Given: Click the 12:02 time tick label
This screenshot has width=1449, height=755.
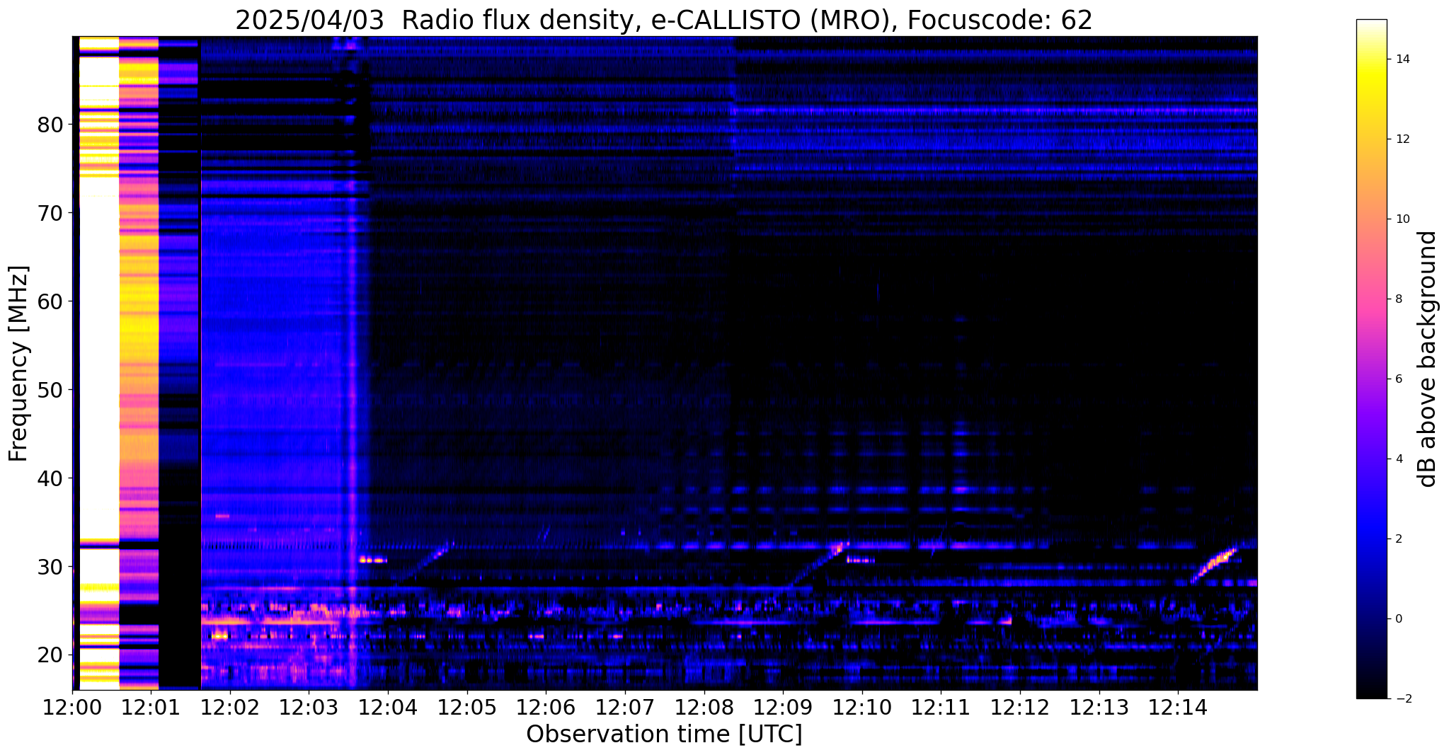Looking at the screenshot, I should pos(230,708).
